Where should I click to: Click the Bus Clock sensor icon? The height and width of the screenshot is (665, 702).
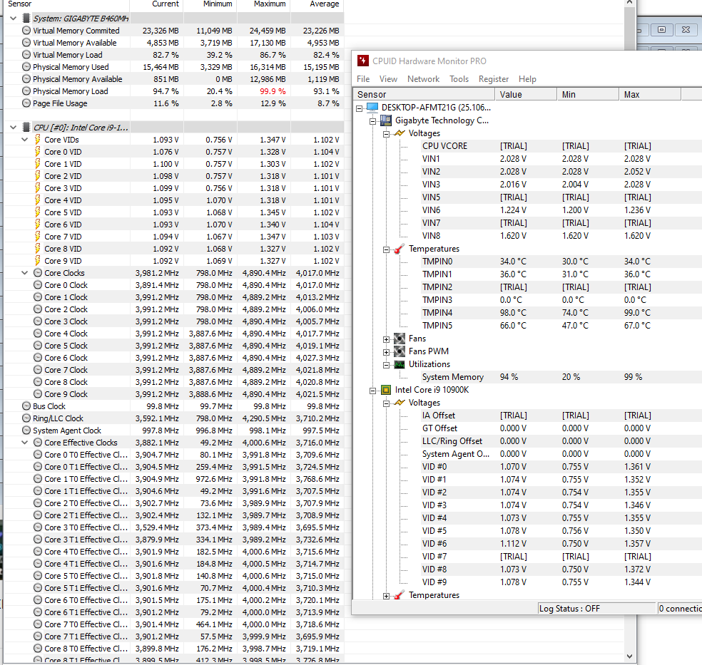coord(26,406)
